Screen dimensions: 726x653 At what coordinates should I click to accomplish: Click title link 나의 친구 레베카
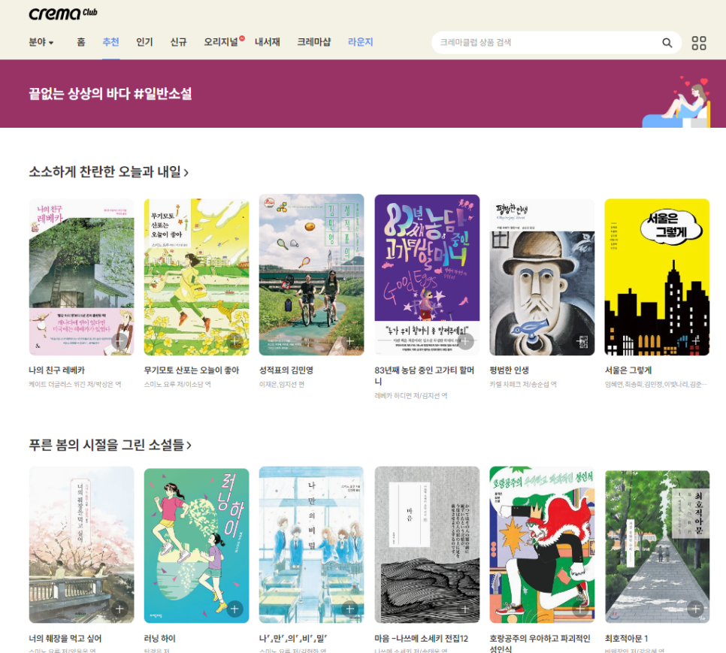point(57,370)
